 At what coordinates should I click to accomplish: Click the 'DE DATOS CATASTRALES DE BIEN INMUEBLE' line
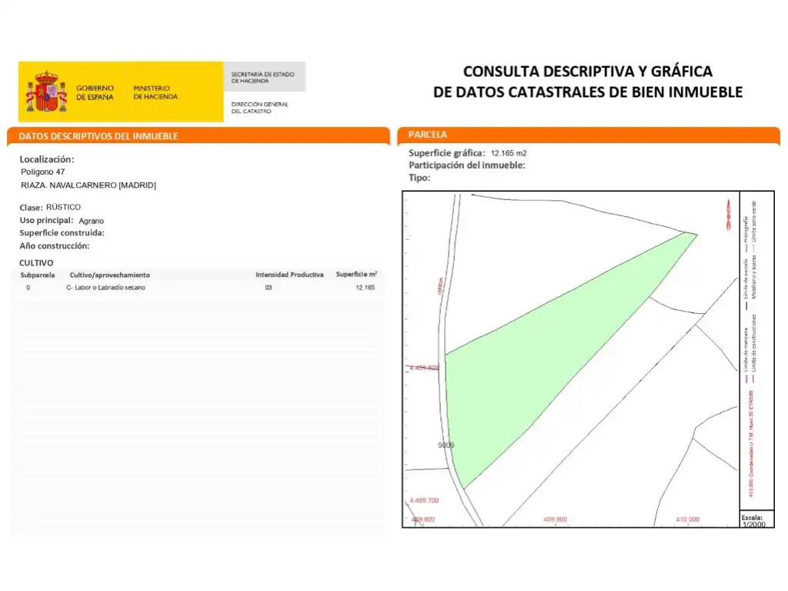(x=587, y=92)
